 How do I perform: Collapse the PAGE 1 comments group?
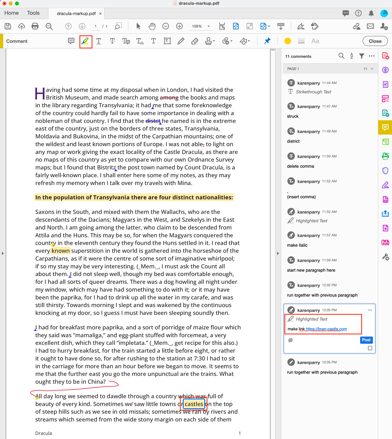pyautogui.click(x=372, y=69)
